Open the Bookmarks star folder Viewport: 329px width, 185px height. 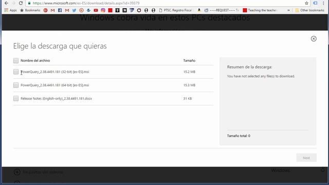(30, 10)
